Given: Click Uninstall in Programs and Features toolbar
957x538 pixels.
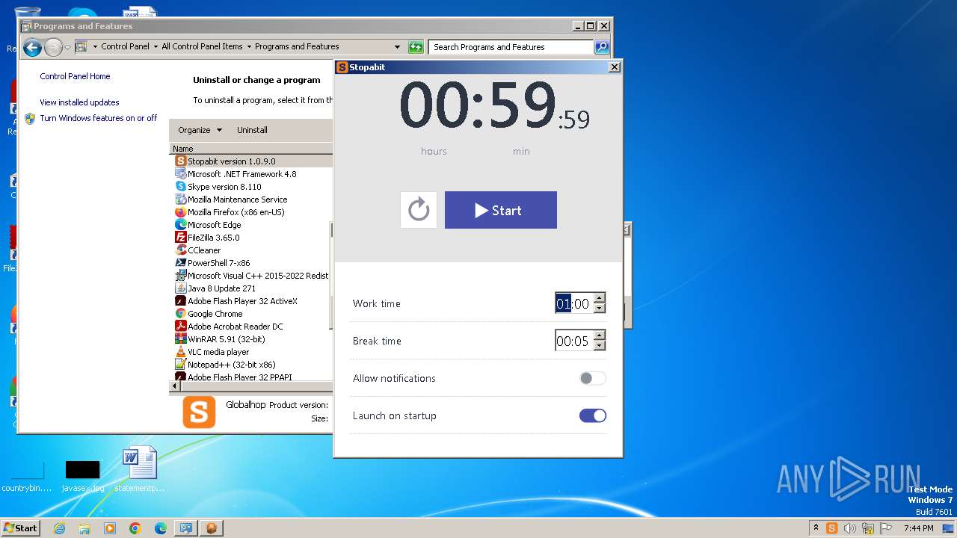Looking at the screenshot, I should (252, 130).
